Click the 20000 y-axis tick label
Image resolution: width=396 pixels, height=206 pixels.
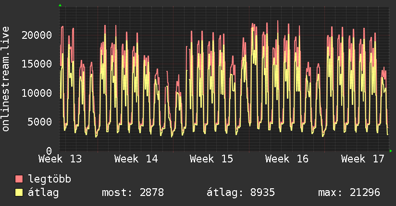[x=37, y=35]
